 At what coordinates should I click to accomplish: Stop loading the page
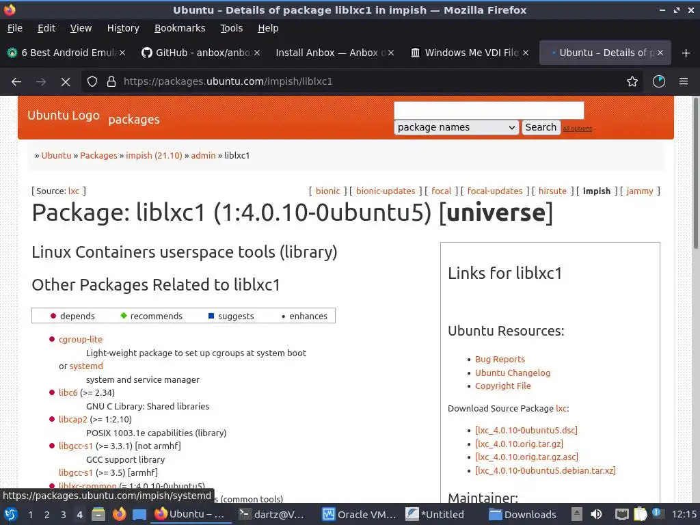pos(66,82)
